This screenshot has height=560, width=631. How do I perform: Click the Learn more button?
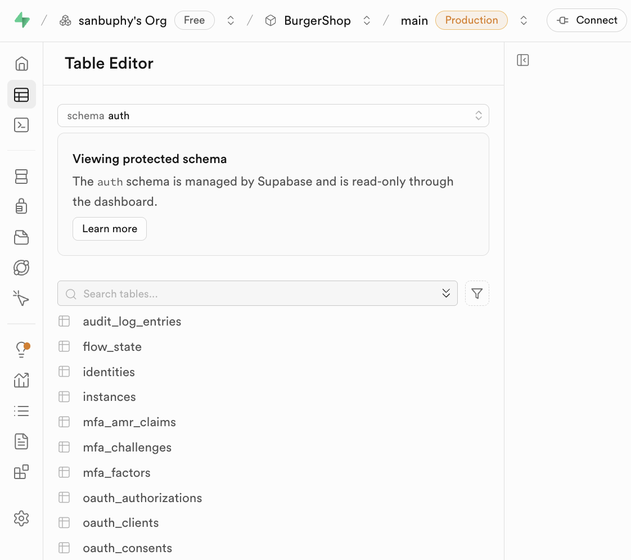110,229
